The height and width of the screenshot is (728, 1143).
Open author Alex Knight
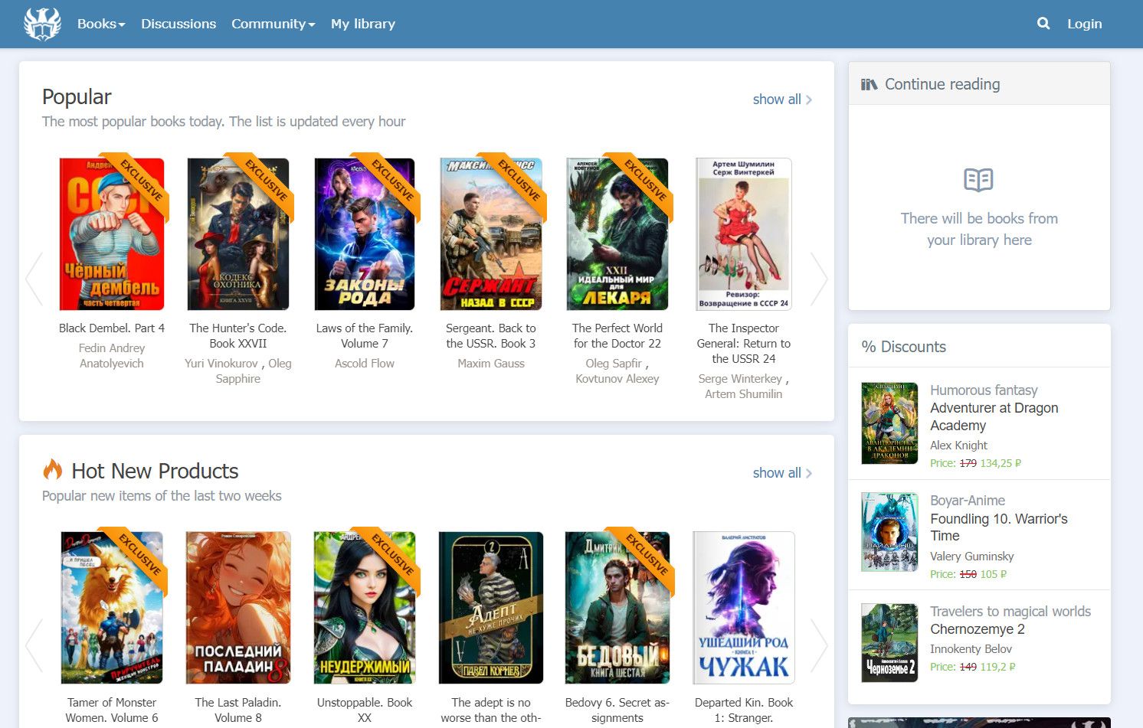[958, 446]
